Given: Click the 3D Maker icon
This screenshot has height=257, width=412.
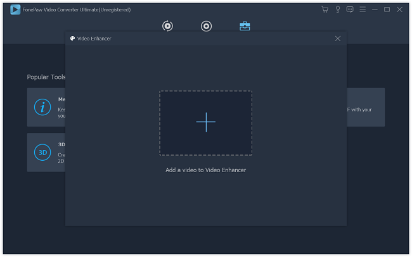Looking at the screenshot, I should pyautogui.click(x=42, y=153).
